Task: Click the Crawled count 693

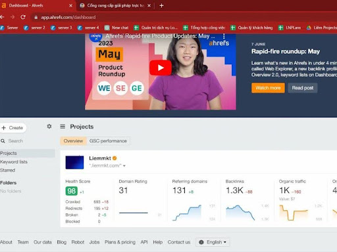Action: (97, 201)
